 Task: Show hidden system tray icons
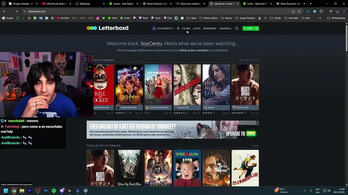(x=305, y=191)
